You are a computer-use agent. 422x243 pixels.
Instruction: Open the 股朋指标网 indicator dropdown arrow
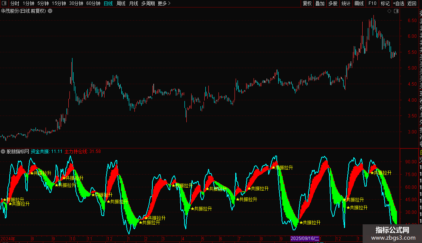(3, 152)
